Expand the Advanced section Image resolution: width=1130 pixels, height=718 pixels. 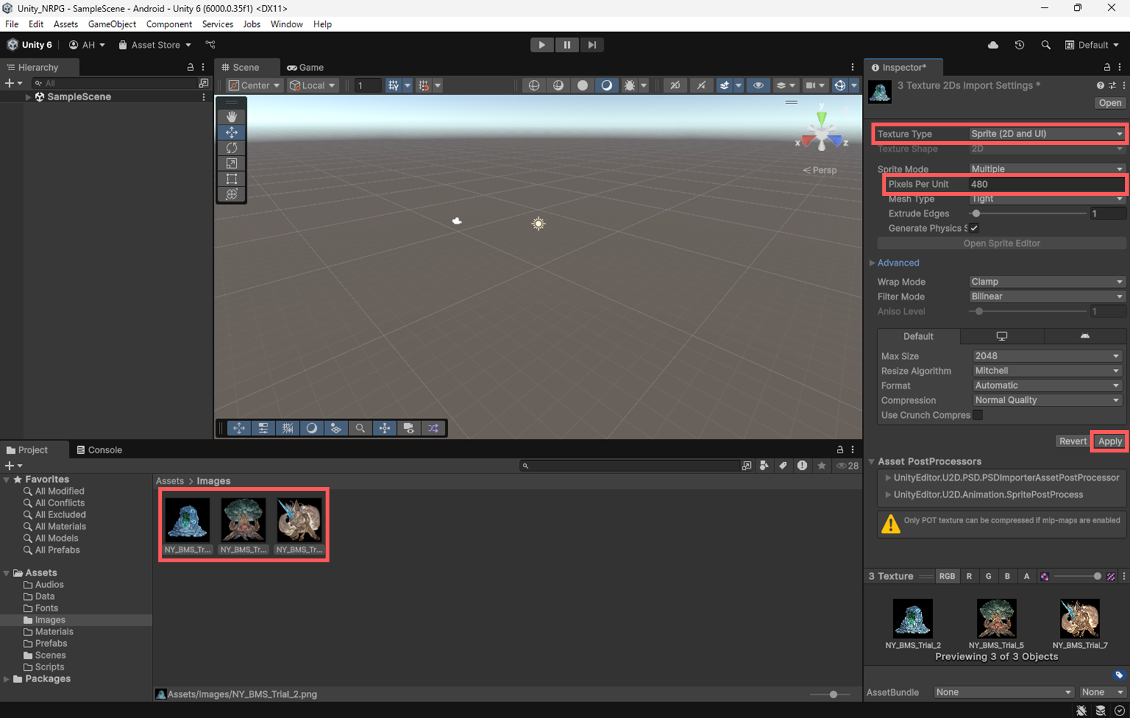click(898, 263)
